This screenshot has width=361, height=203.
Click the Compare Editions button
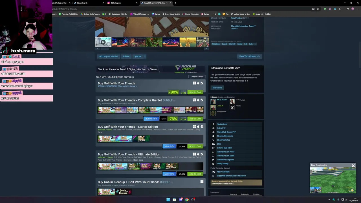tap(197, 77)
